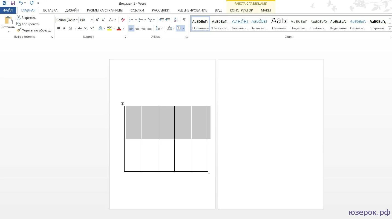This screenshot has height=219, width=392.
Task: Clear all formatting with eraser icon
Action: click(123, 20)
